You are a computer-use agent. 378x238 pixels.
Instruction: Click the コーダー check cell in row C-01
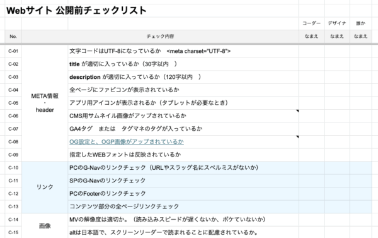click(x=311, y=51)
